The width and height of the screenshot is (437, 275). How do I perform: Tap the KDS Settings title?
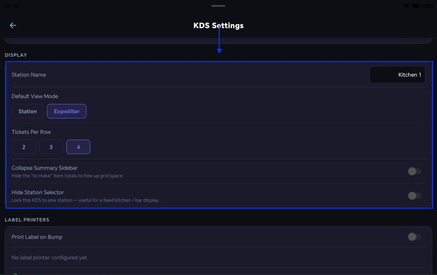pyautogui.click(x=218, y=26)
